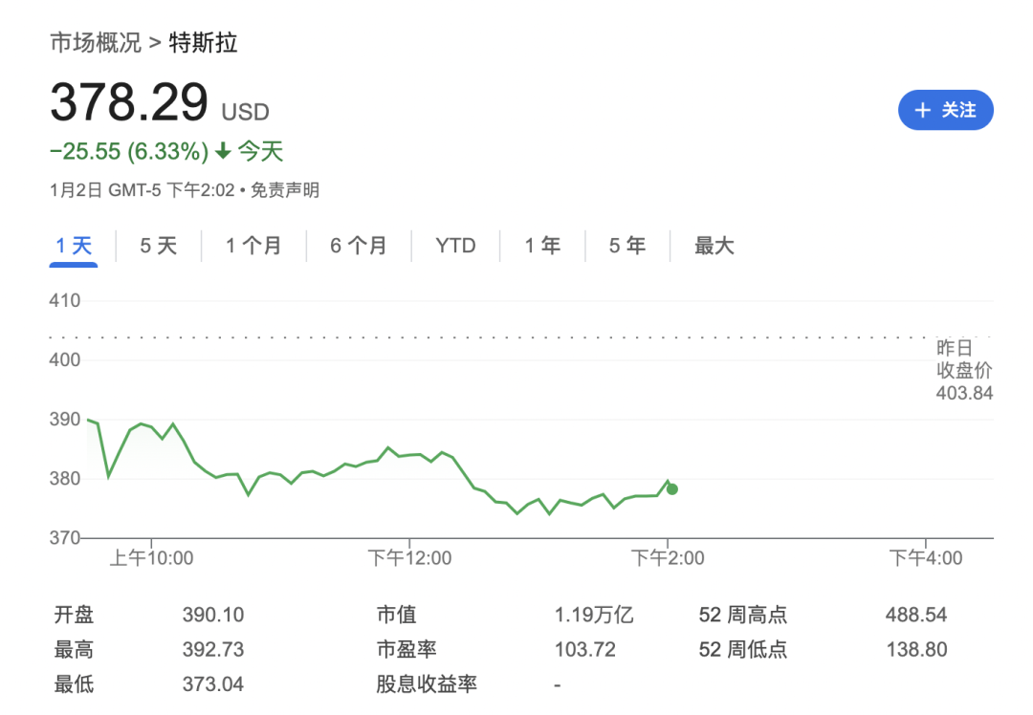This screenshot has width=1033, height=715.
Task: Show the 最大 range chart
Action: [x=714, y=246]
